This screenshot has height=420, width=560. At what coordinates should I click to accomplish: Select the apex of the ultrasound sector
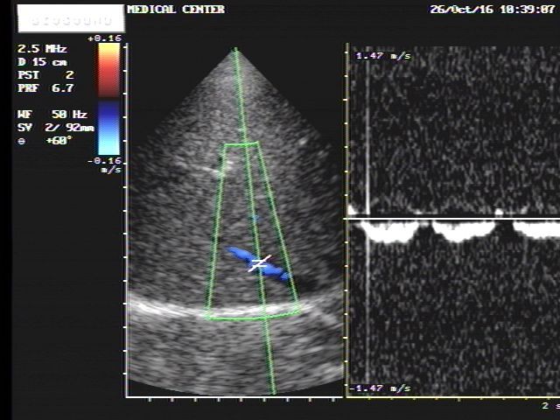pos(234,50)
